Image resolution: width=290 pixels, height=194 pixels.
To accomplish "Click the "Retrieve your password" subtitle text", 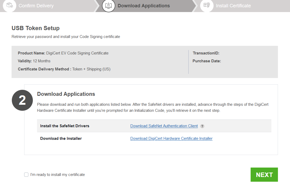I will click(66, 37).
